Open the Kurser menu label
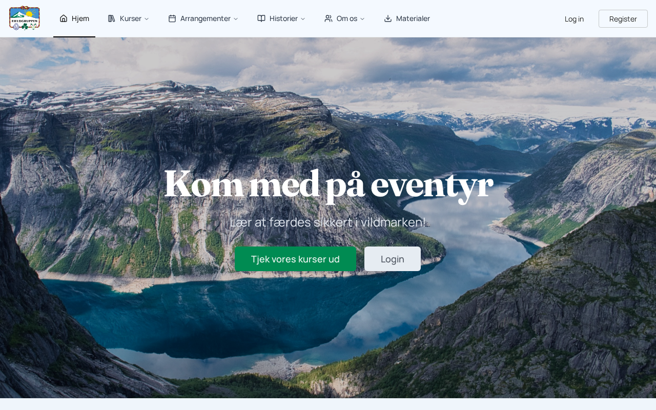This screenshot has height=410, width=656. pos(131,18)
